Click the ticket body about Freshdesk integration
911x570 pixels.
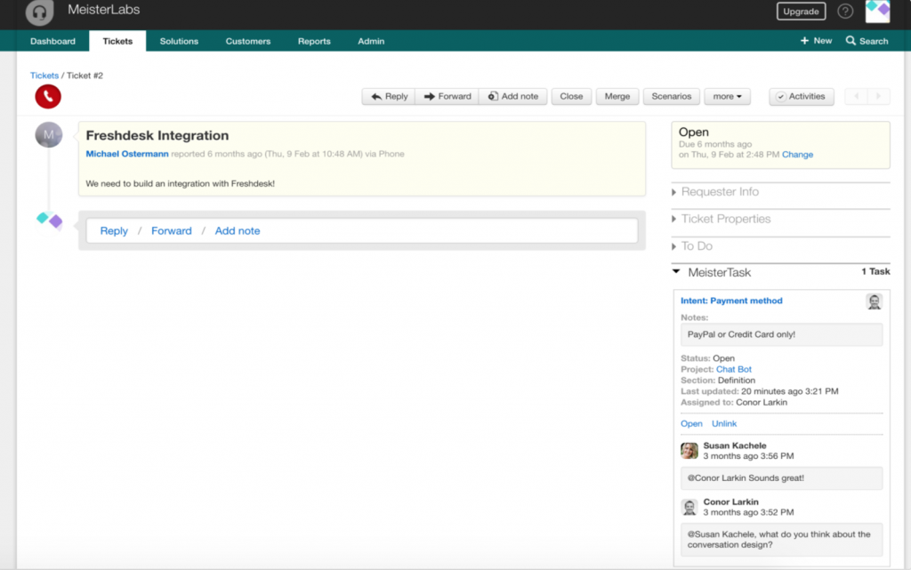[x=180, y=184]
